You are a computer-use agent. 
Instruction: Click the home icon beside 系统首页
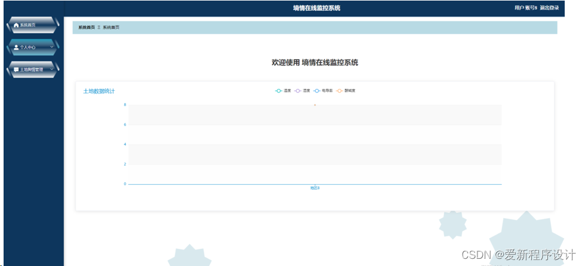tap(16, 25)
